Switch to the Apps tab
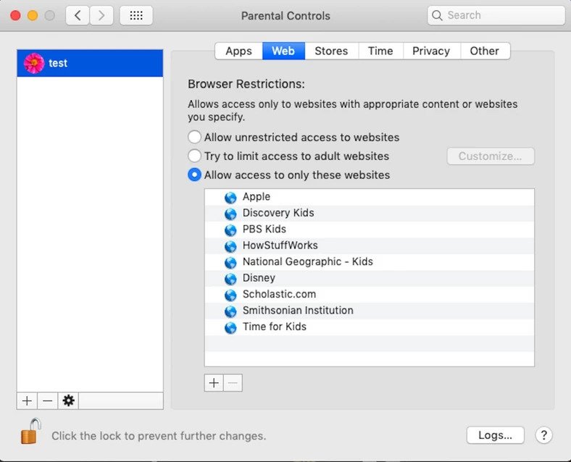571x462 pixels. pos(238,51)
